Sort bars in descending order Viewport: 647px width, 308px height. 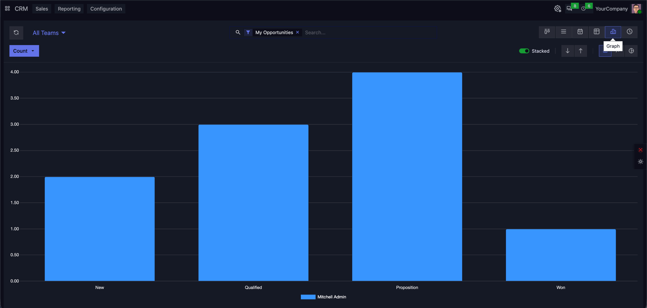(567, 51)
